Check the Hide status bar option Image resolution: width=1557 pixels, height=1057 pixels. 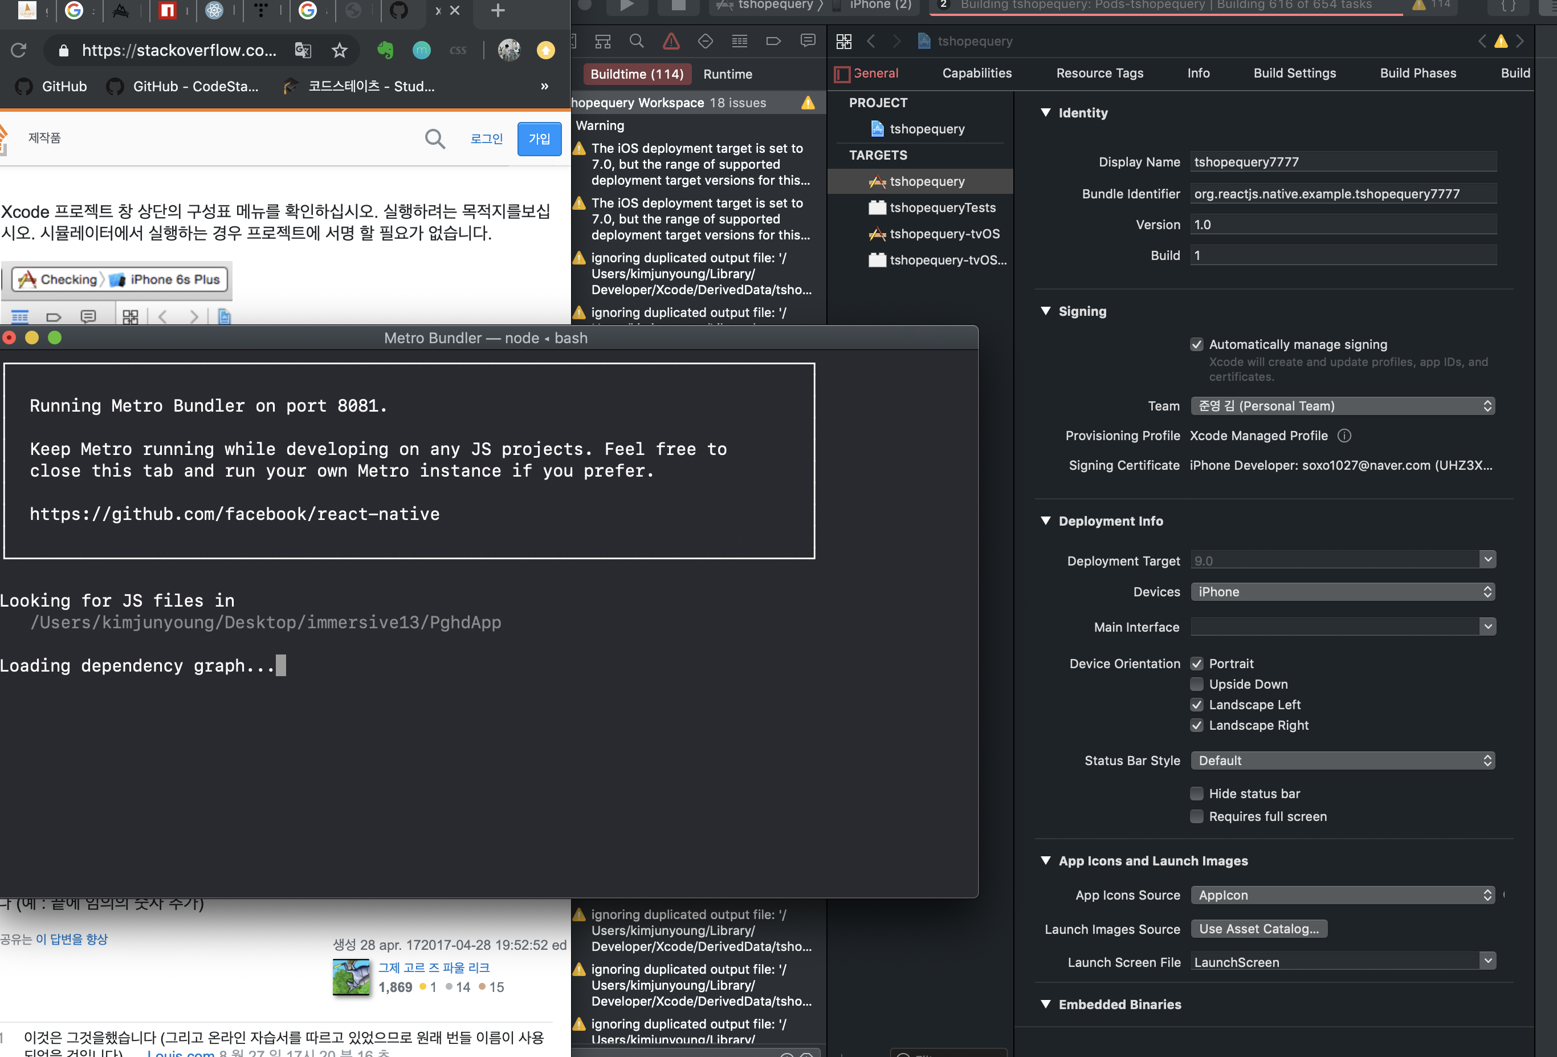tap(1197, 794)
